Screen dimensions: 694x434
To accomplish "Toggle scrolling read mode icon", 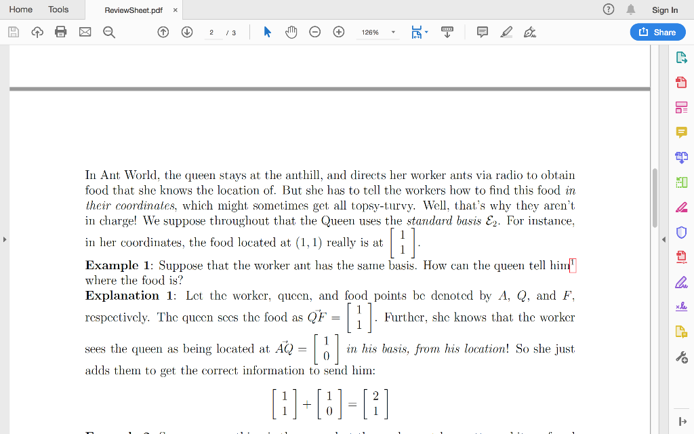I will pyautogui.click(x=447, y=32).
